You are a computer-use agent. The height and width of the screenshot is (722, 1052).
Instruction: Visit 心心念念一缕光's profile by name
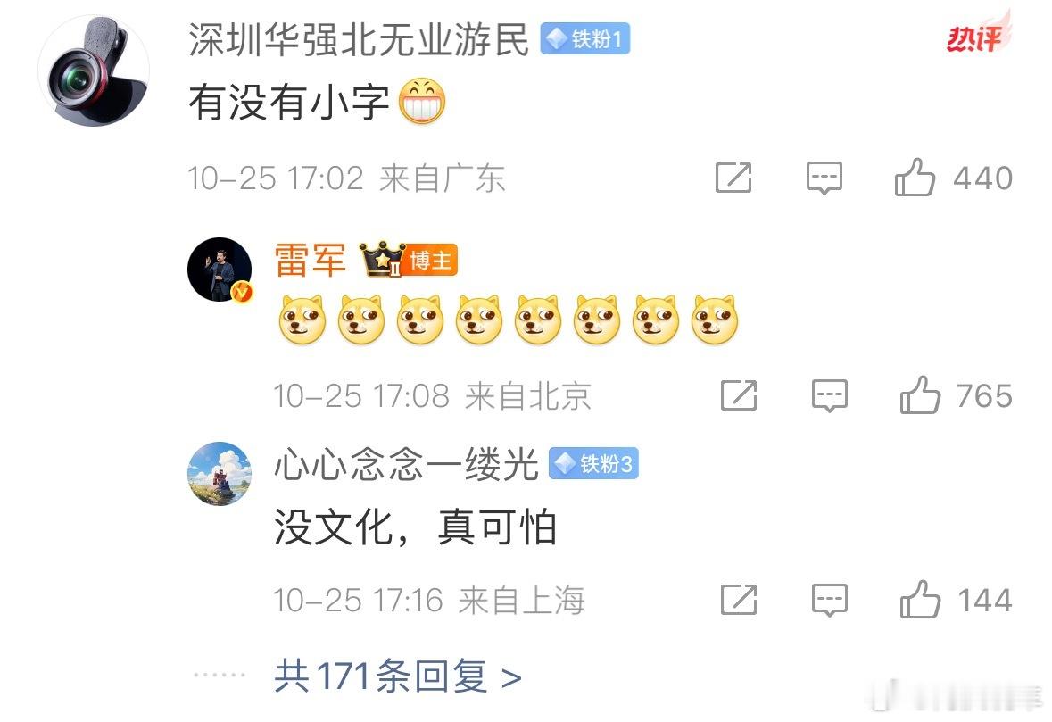(407, 464)
